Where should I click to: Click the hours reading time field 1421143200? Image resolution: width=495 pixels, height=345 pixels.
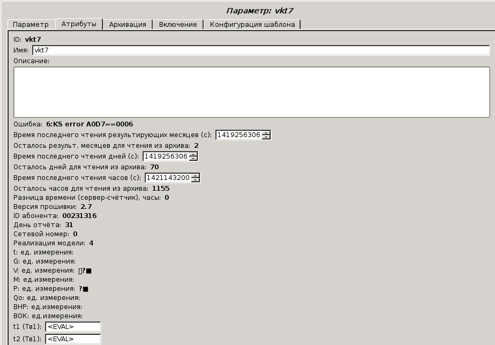pyautogui.click(x=168, y=178)
